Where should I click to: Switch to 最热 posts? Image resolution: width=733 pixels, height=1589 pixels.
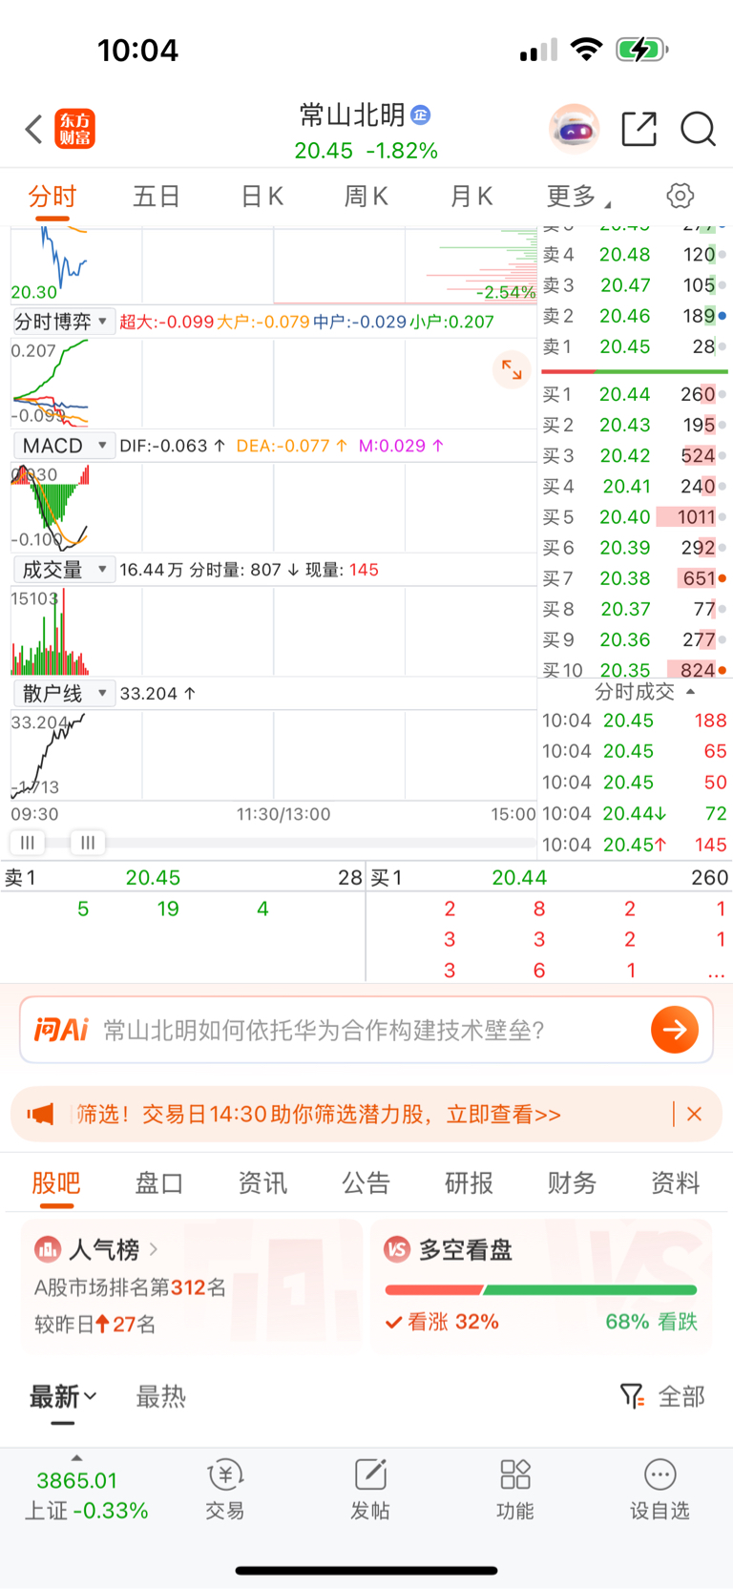(160, 1397)
